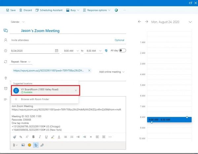Insert pictures inline using image icon
This screenshot has width=198, height=154.
(23, 145)
